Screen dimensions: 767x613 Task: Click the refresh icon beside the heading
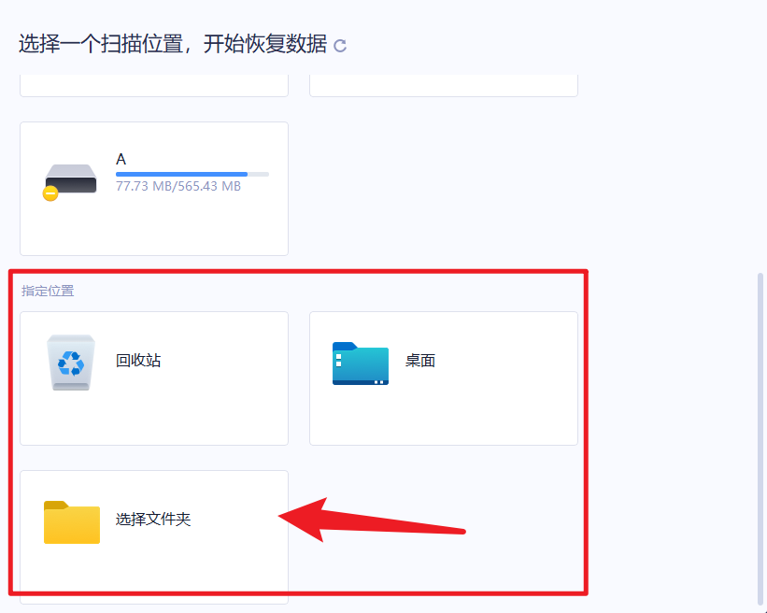coord(340,46)
